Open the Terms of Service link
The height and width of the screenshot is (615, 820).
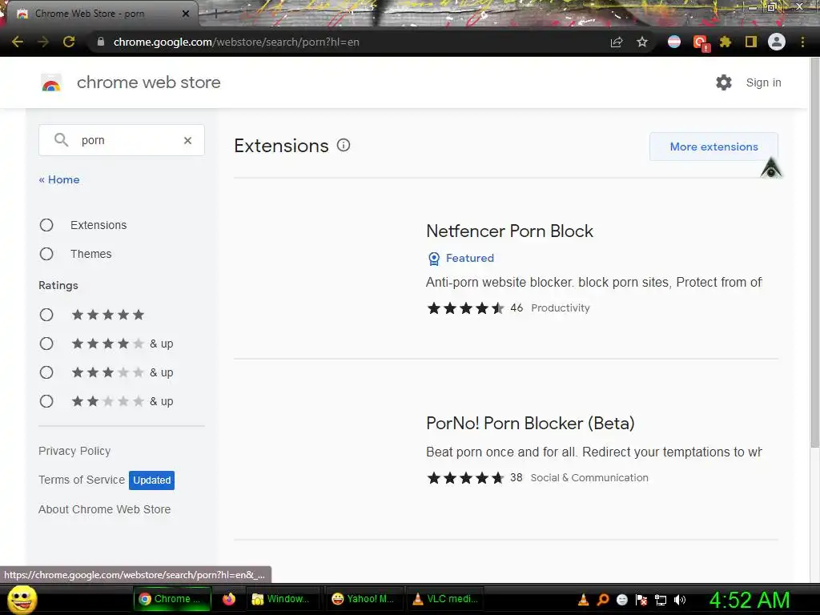(x=82, y=480)
